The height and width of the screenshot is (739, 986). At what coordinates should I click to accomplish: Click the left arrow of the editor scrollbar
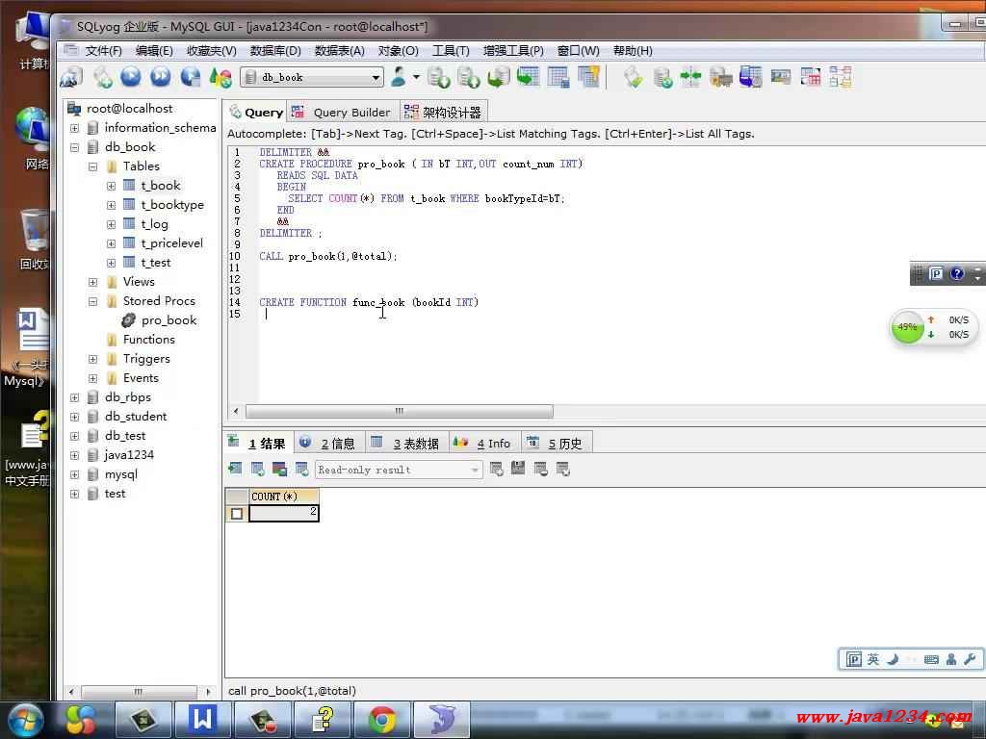236,412
